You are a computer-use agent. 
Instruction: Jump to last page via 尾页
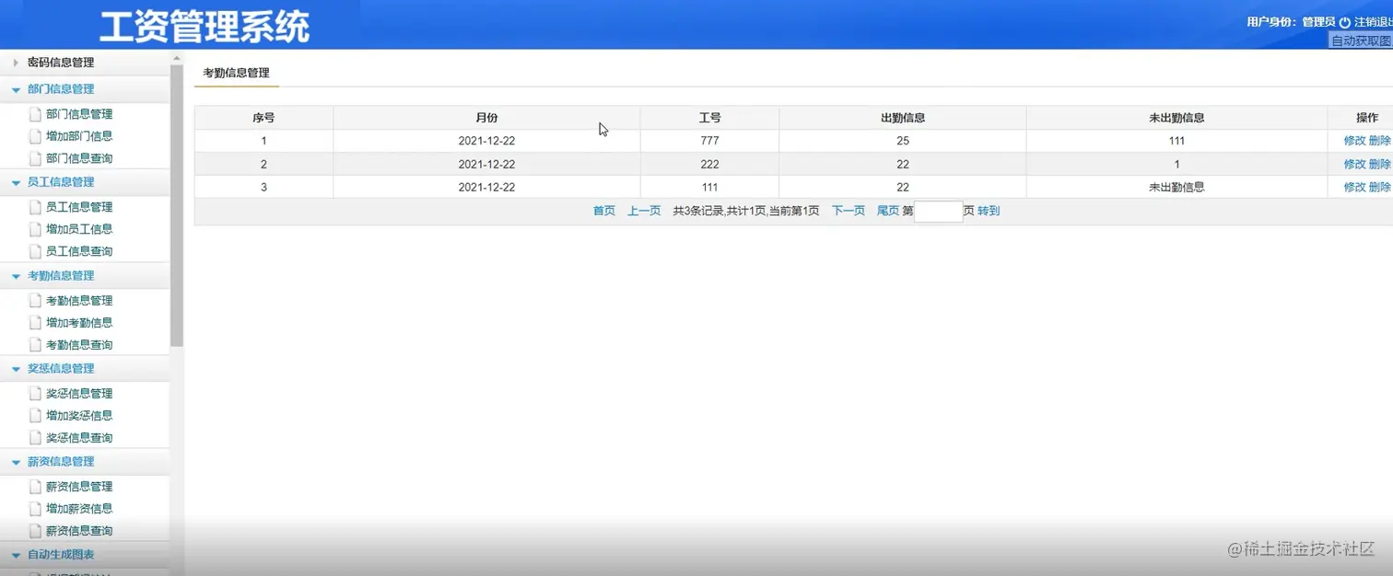click(x=886, y=211)
